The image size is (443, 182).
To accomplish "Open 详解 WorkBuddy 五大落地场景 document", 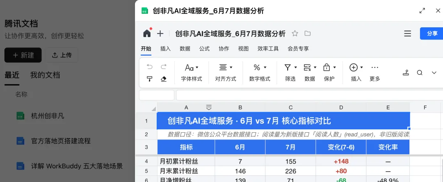I will [x=77, y=166].
